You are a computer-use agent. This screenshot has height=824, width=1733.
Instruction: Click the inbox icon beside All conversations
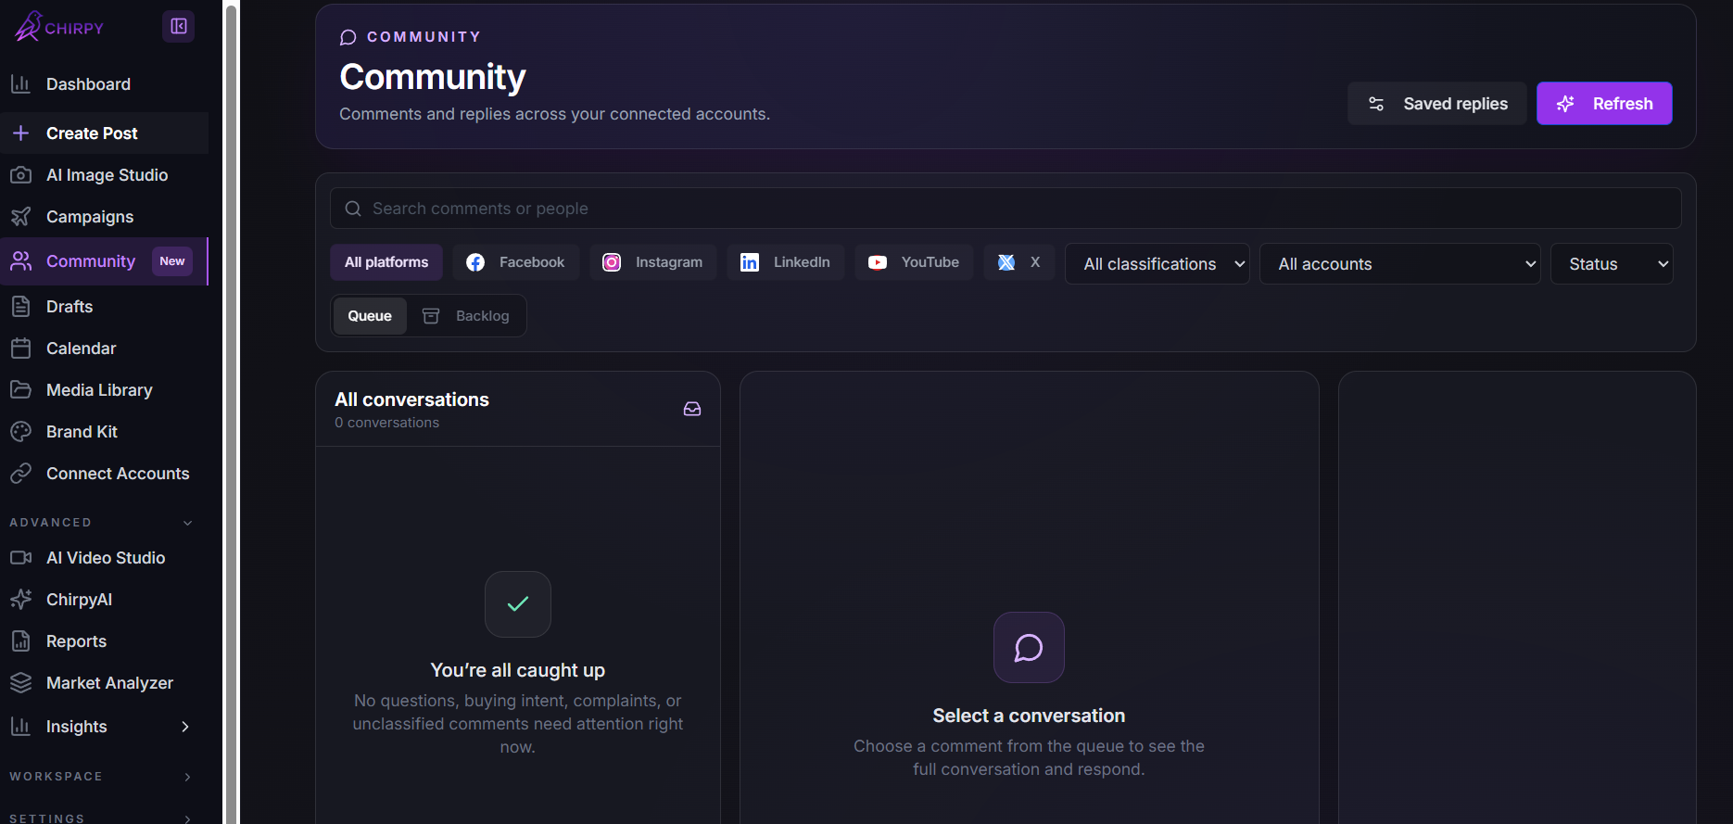[692, 409]
